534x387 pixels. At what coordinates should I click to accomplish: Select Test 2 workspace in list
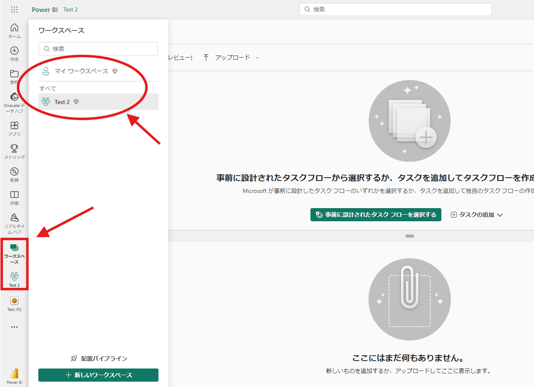[98, 102]
